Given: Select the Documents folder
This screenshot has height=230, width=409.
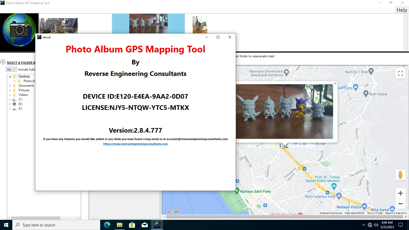Looking at the screenshot, I should pyautogui.click(x=26, y=86).
